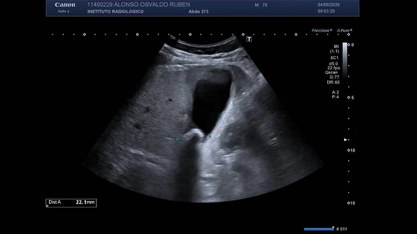Click the INSTITUTO RADIOLOGICO label
This screenshot has width=417, height=234.
coord(115,12)
